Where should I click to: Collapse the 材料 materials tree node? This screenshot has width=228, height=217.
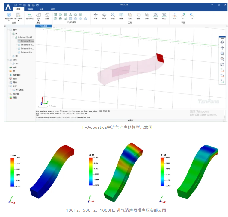pyautogui.click(x=7, y=60)
